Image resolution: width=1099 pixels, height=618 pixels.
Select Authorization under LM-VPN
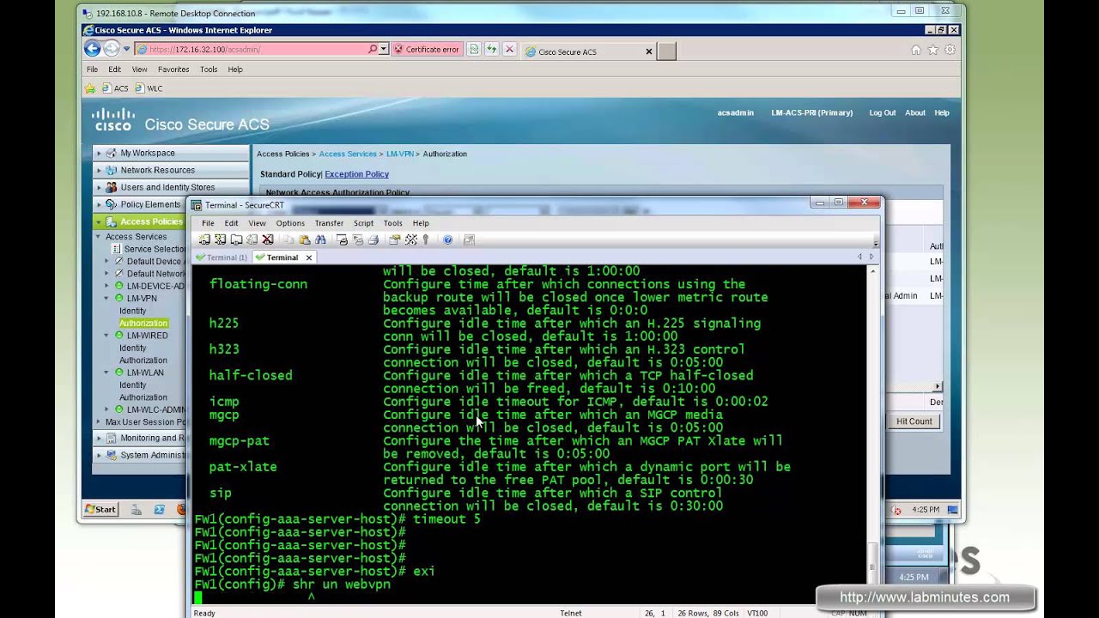143,324
